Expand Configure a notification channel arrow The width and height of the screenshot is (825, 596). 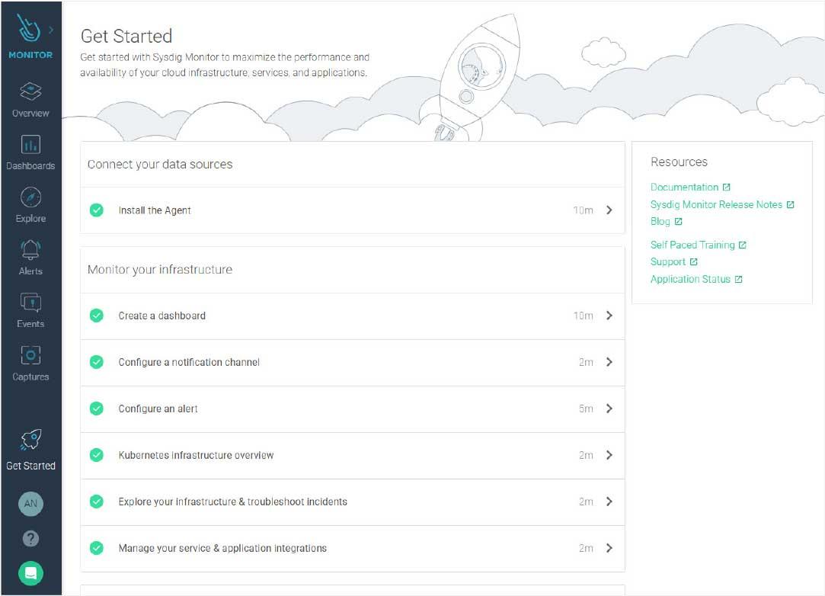click(x=609, y=362)
